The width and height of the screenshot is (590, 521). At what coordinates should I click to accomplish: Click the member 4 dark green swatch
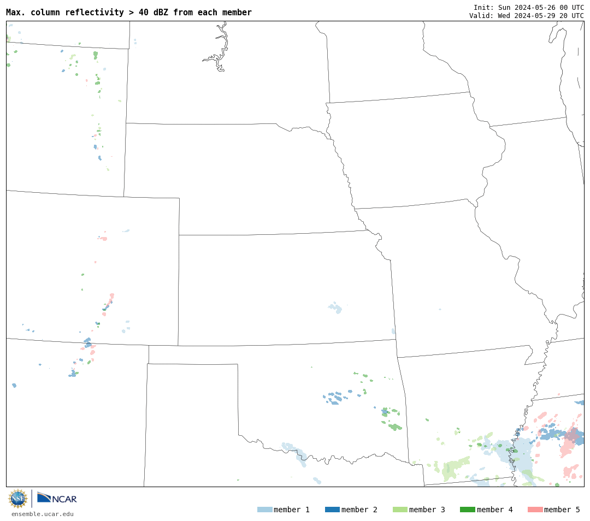[x=467, y=510]
